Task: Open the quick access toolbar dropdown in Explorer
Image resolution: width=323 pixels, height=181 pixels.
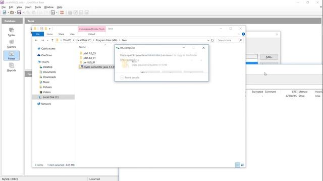Action: [x=49, y=29]
